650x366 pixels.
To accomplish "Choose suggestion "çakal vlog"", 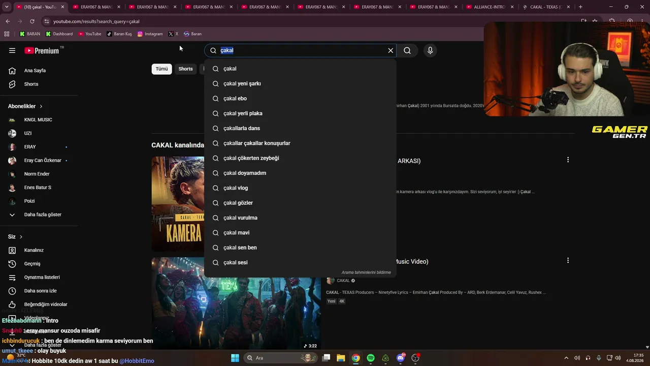I will tap(300, 188).
